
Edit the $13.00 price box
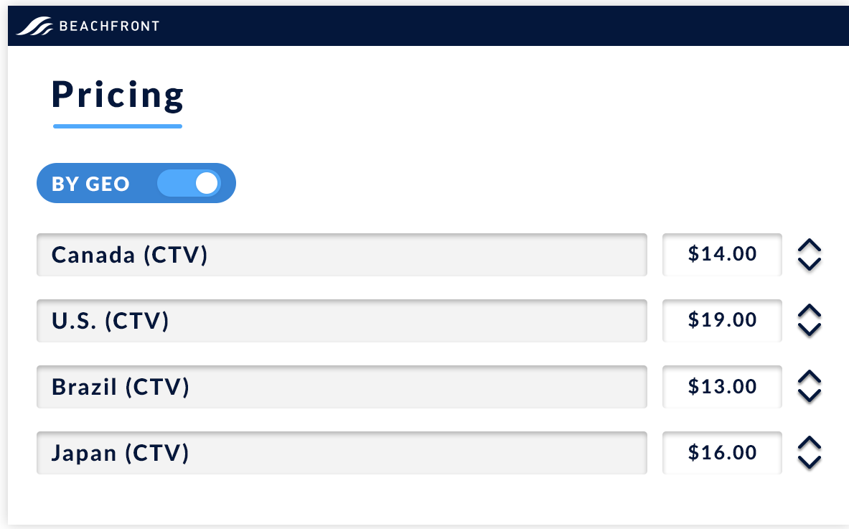click(x=722, y=387)
